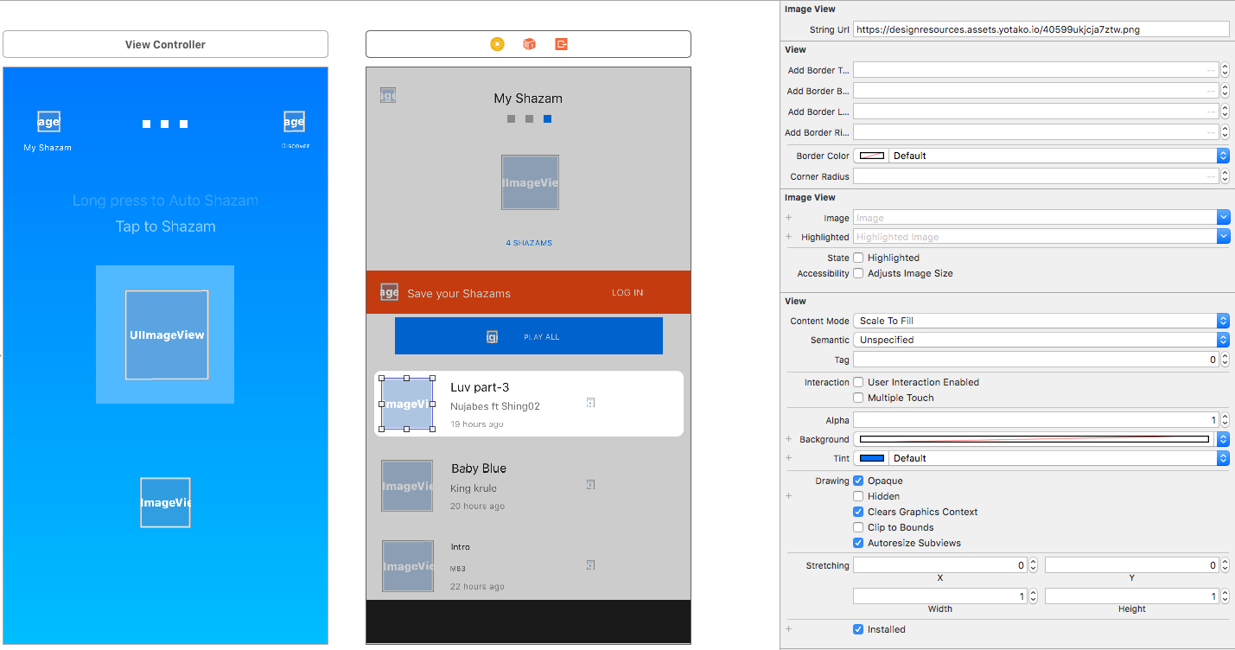Select profile image view above 4 SHAZAMS
This screenshot has width=1235, height=650.
[530, 182]
